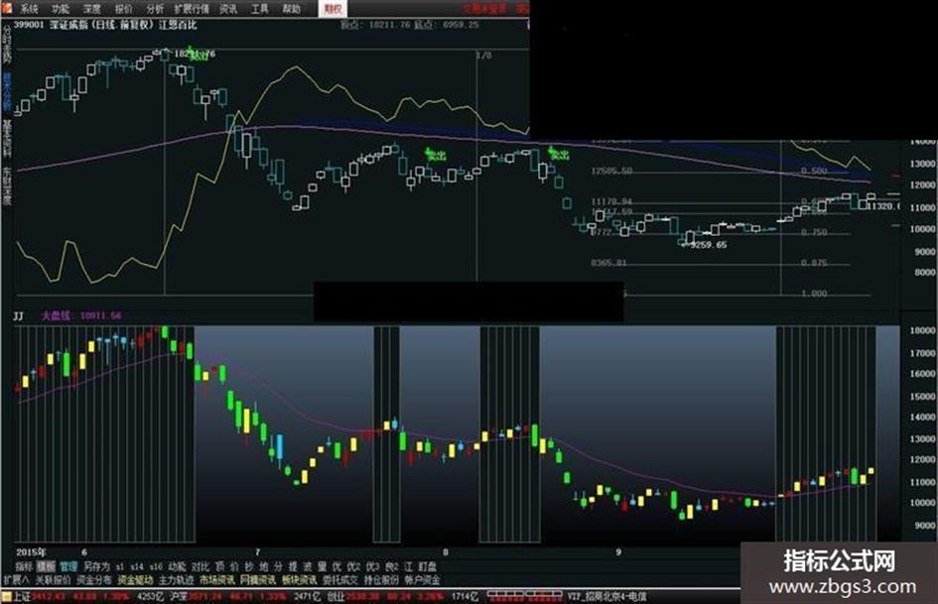This screenshot has height=604, width=938.
Task: Click the 2015年 date axis label
Action: pyautogui.click(x=31, y=552)
